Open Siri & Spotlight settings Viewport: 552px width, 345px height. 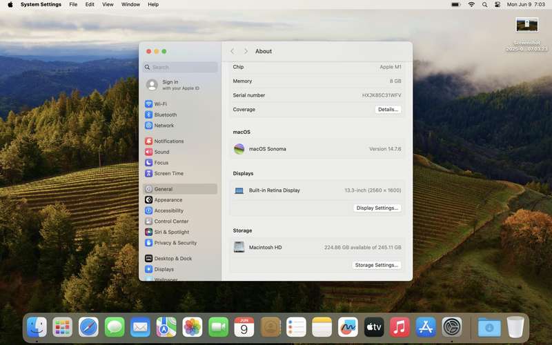(180, 232)
